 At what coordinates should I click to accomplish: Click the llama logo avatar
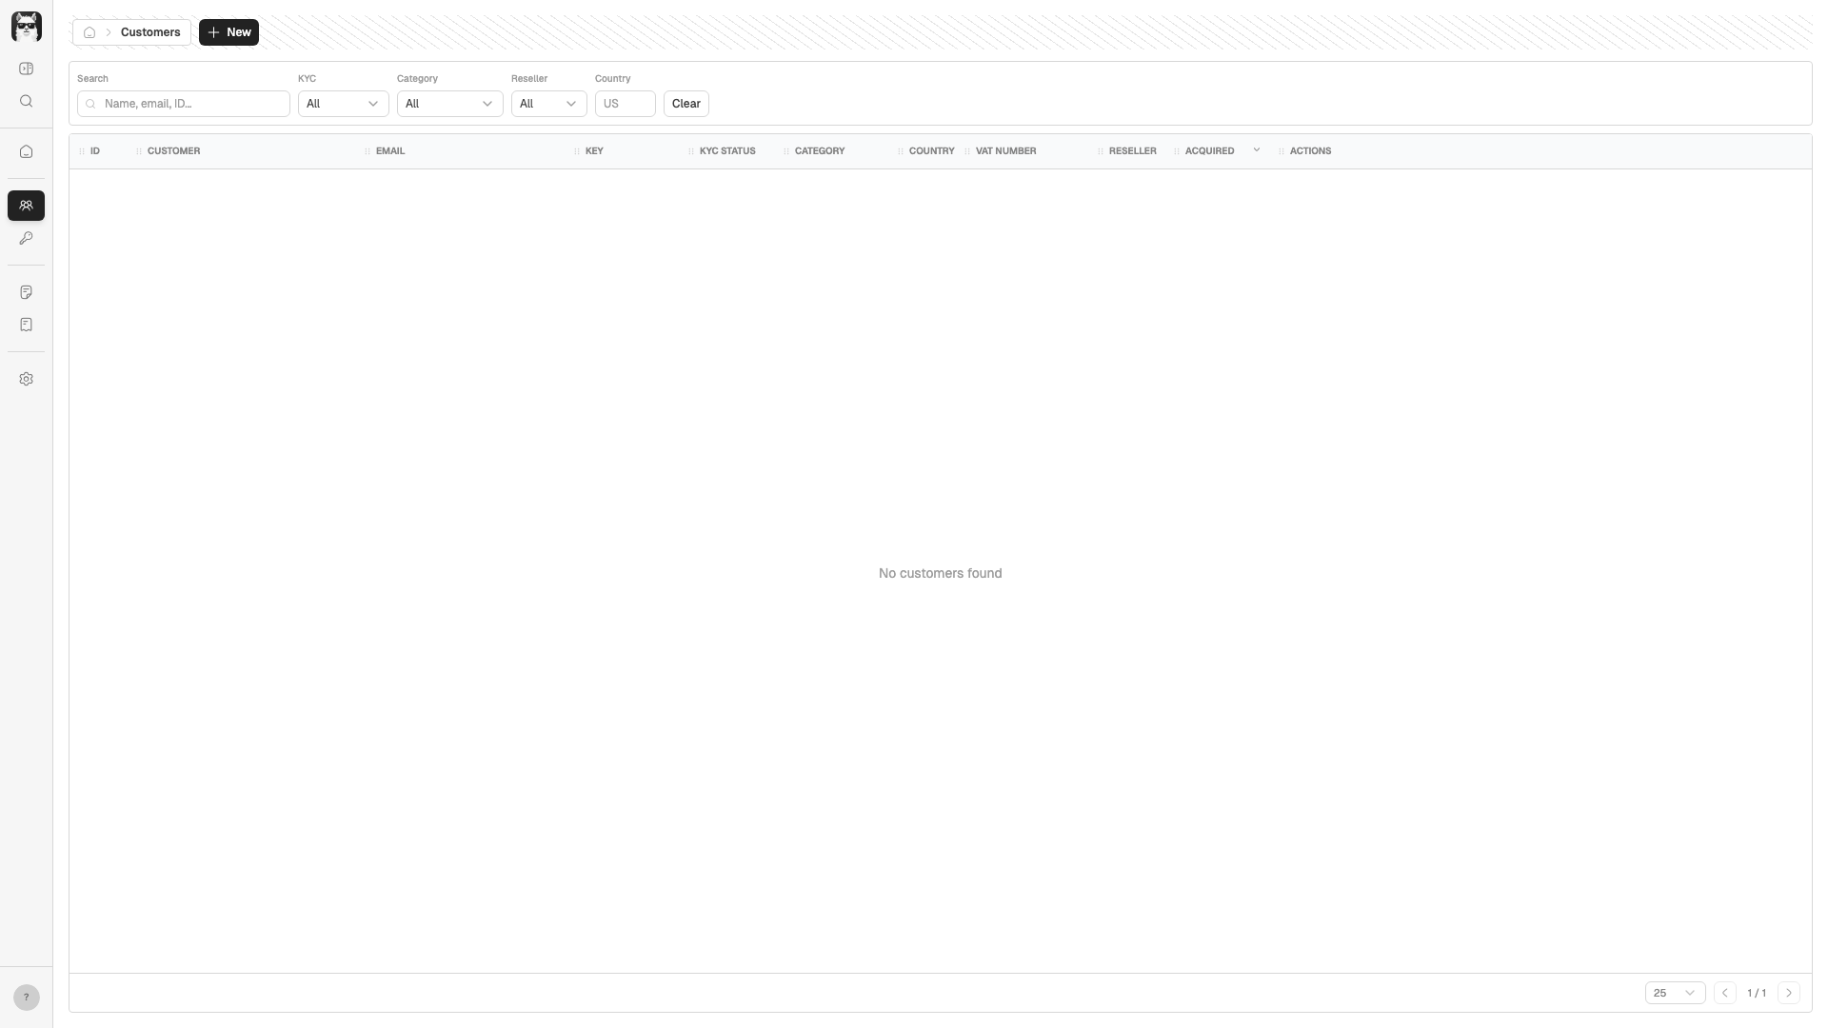[x=26, y=27]
